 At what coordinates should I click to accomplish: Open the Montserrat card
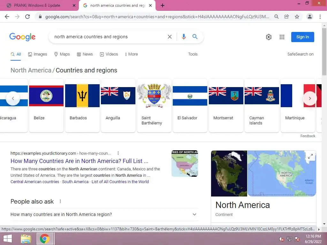(x=226, y=105)
